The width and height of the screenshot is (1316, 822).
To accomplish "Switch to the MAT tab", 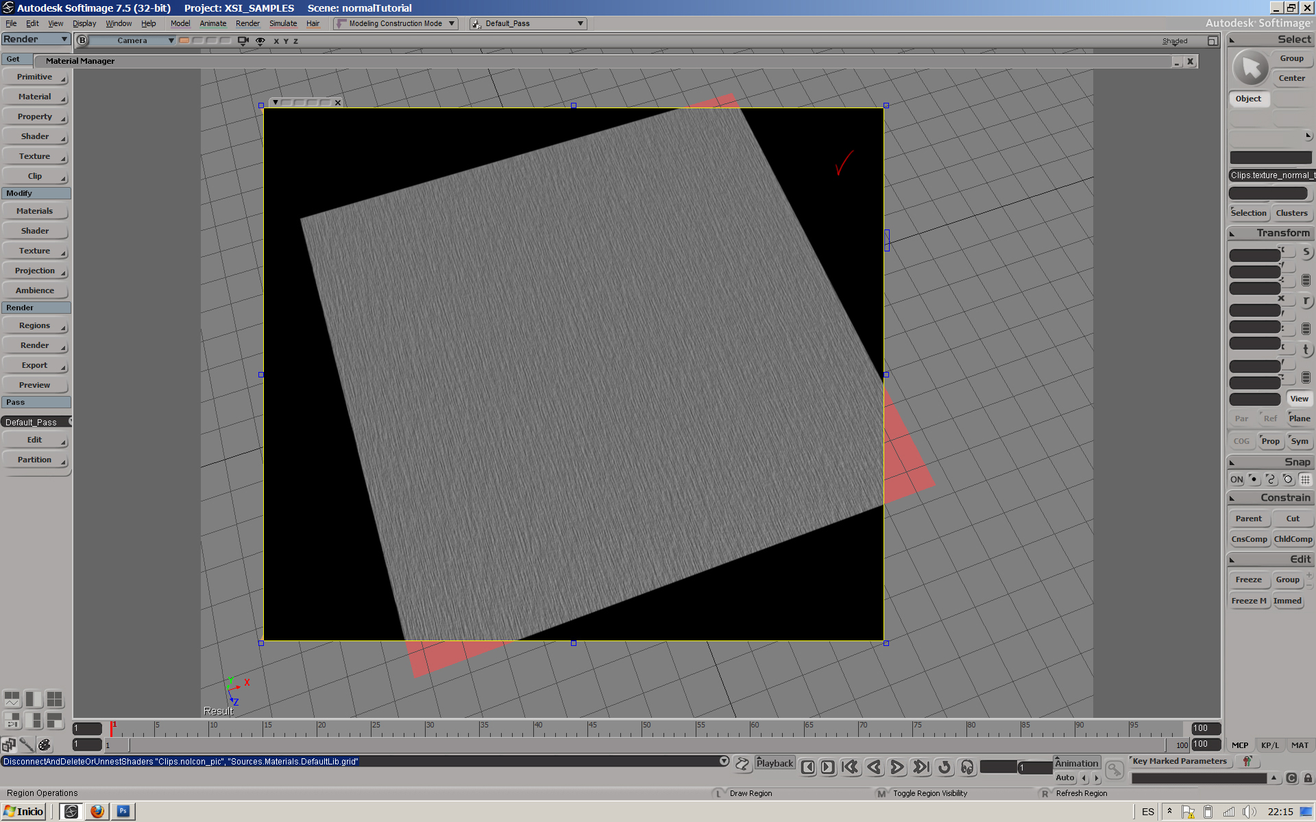I will (1300, 745).
